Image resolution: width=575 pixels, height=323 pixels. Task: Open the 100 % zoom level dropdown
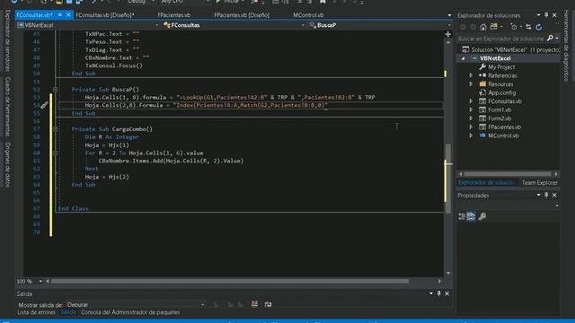[40, 281]
